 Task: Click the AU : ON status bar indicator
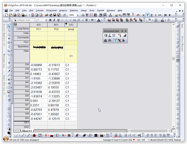click(x=141, y=140)
